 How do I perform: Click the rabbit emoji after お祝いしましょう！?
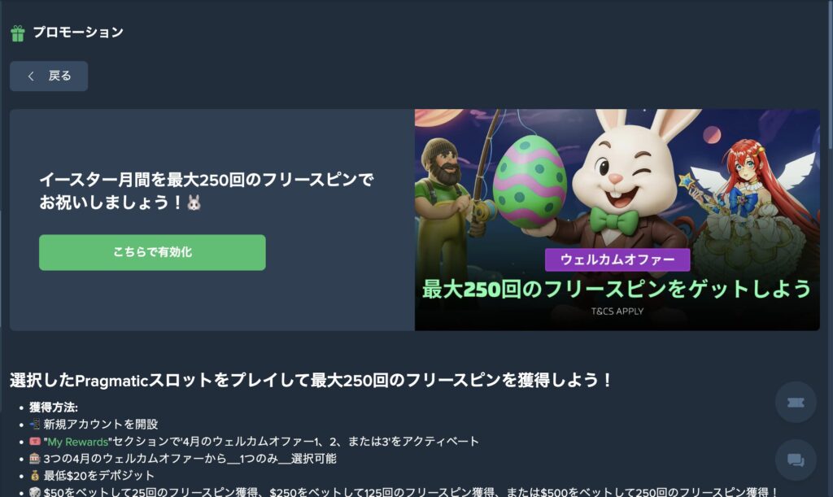(194, 203)
